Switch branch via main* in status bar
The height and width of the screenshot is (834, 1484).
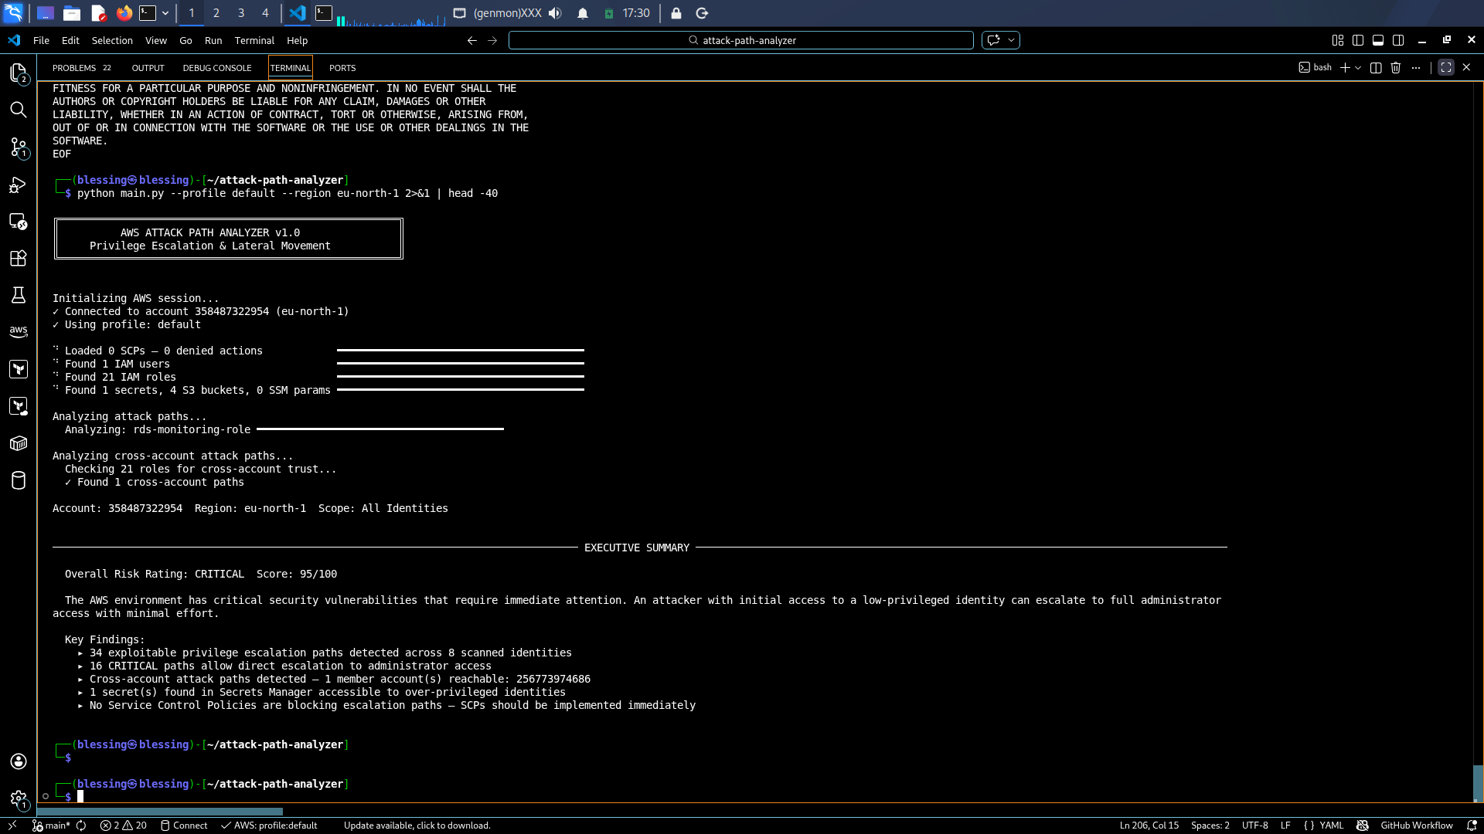coord(52,826)
